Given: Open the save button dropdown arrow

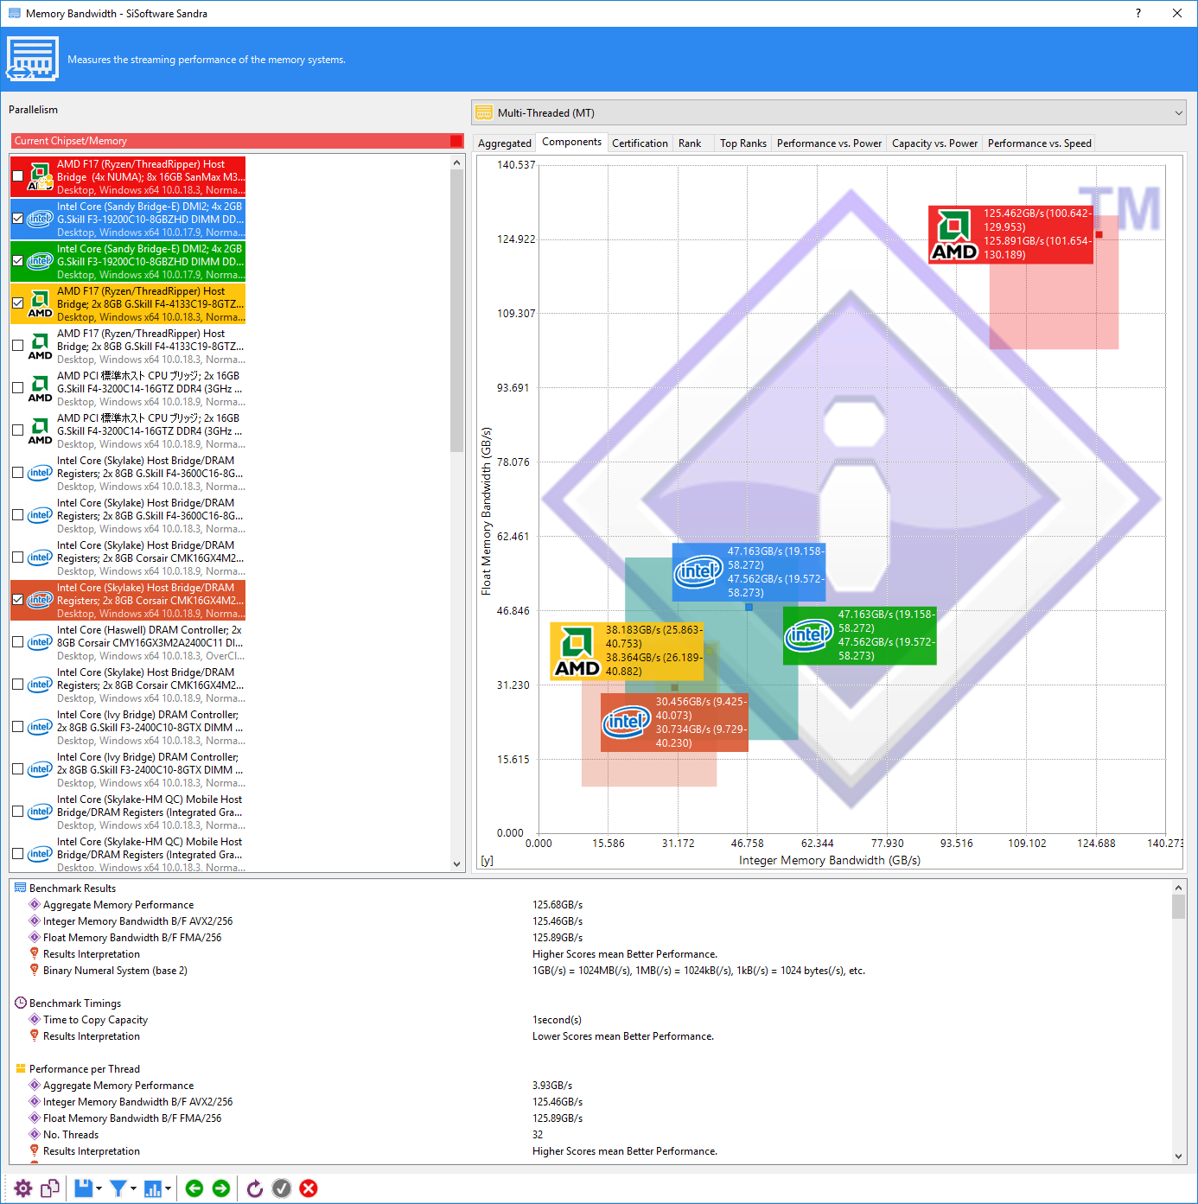Looking at the screenshot, I should tap(99, 1188).
